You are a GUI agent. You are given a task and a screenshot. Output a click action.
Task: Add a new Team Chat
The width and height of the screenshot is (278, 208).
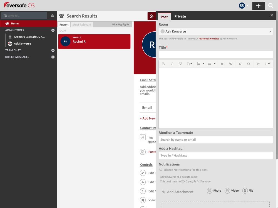[x=53, y=50]
